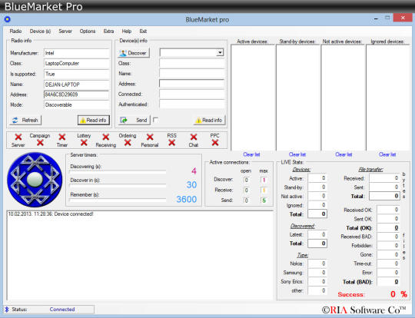Clear list under Active devices
This screenshot has height=318, width=415.
[x=251, y=154]
